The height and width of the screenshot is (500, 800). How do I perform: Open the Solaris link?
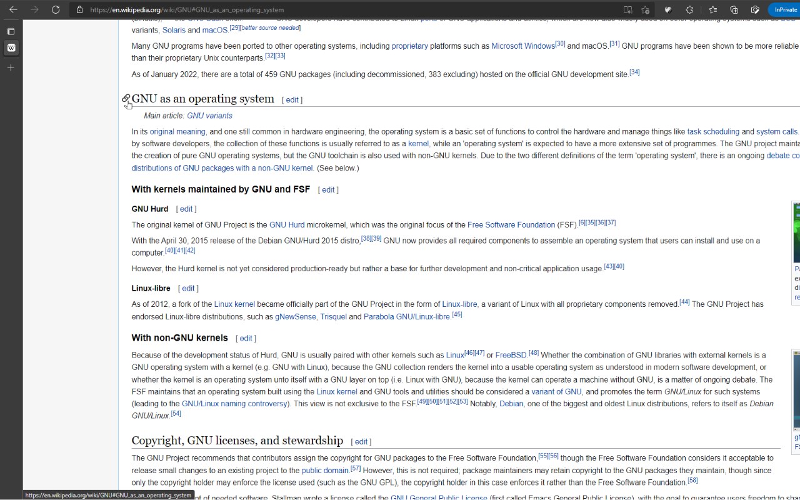(x=174, y=30)
